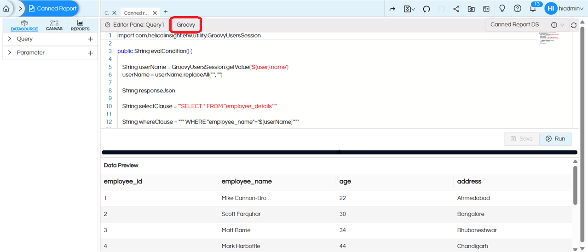The width and height of the screenshot is (588, 252).
Task: Click the Run button
Action: pyautogui.click(x=555, y=139)
